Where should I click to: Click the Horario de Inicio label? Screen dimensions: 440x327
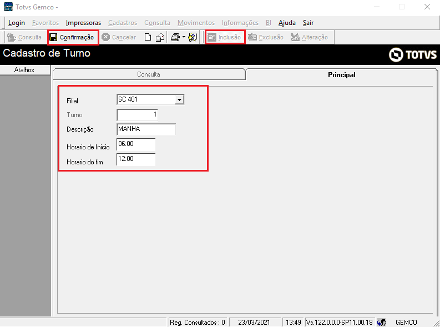[x=88, y=147]
